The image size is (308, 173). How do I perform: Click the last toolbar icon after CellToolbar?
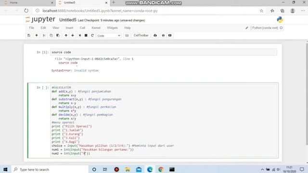click(x=170, y=36)
